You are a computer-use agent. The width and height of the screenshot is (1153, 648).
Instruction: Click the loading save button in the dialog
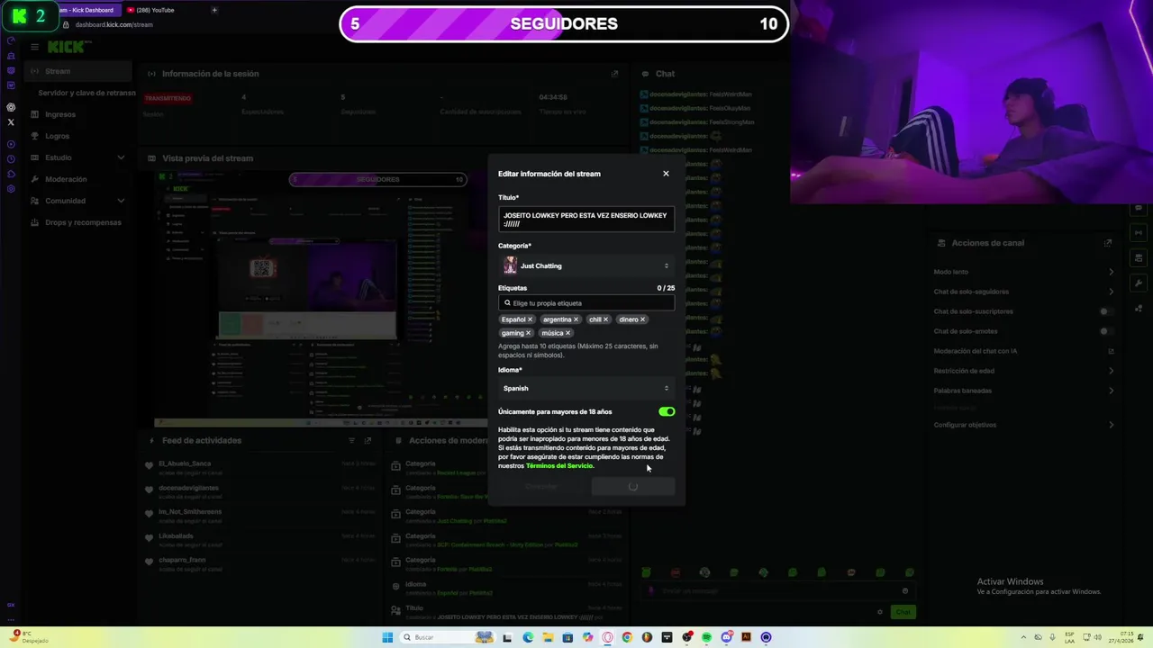[x=633, y=487]
